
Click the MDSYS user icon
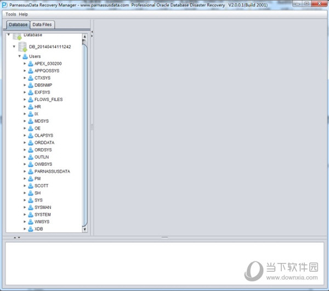coord(31,121)
